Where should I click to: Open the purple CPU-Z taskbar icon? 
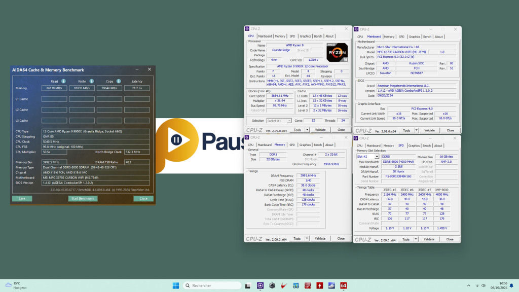(260, 285)
